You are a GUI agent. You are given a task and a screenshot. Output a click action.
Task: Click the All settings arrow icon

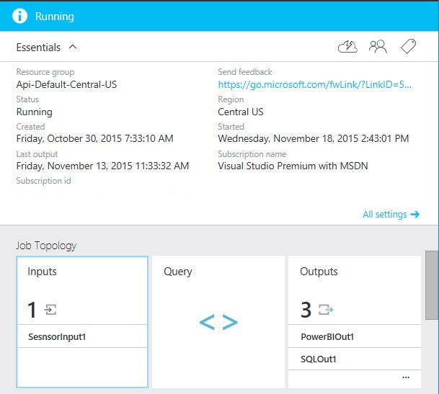[x=414, y=214]
